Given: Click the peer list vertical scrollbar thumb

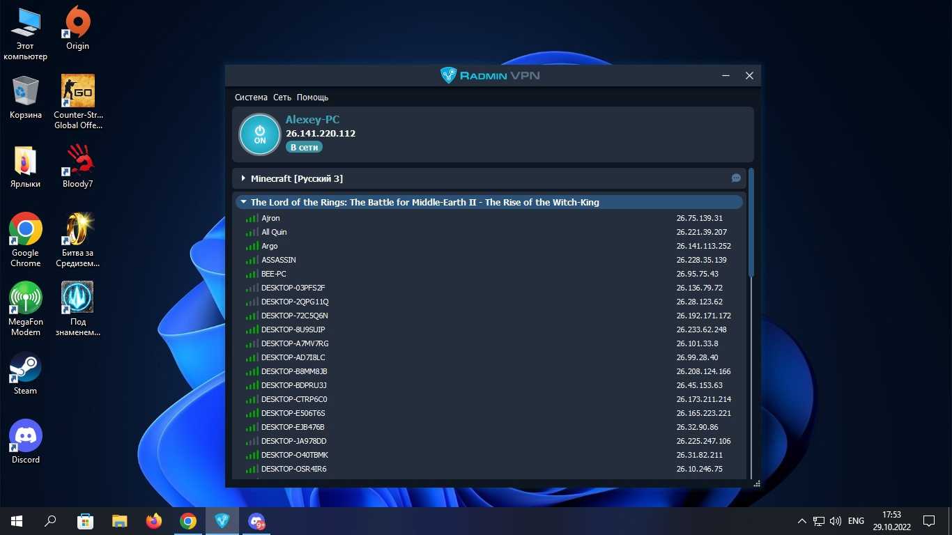Looking at the screenshot, I should click(751, 223).
